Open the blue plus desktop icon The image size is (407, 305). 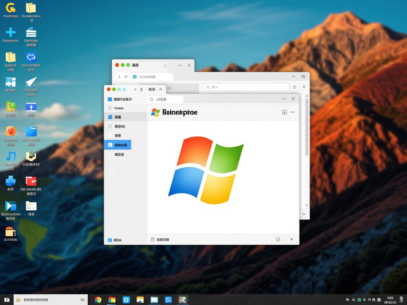(x=11, y=32)
